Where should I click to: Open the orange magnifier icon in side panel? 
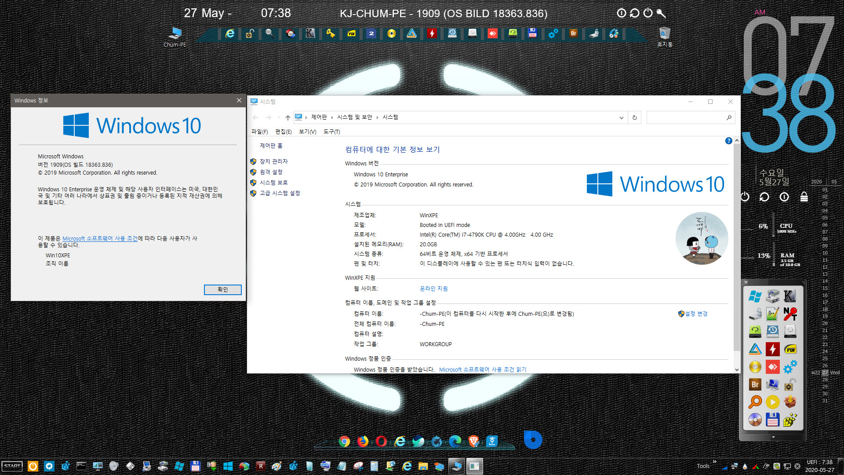[755, 402]
